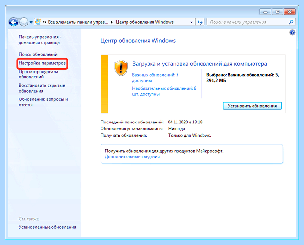
Task: Click heading Загрузка и установка обновлений
Action: [200, 64]
